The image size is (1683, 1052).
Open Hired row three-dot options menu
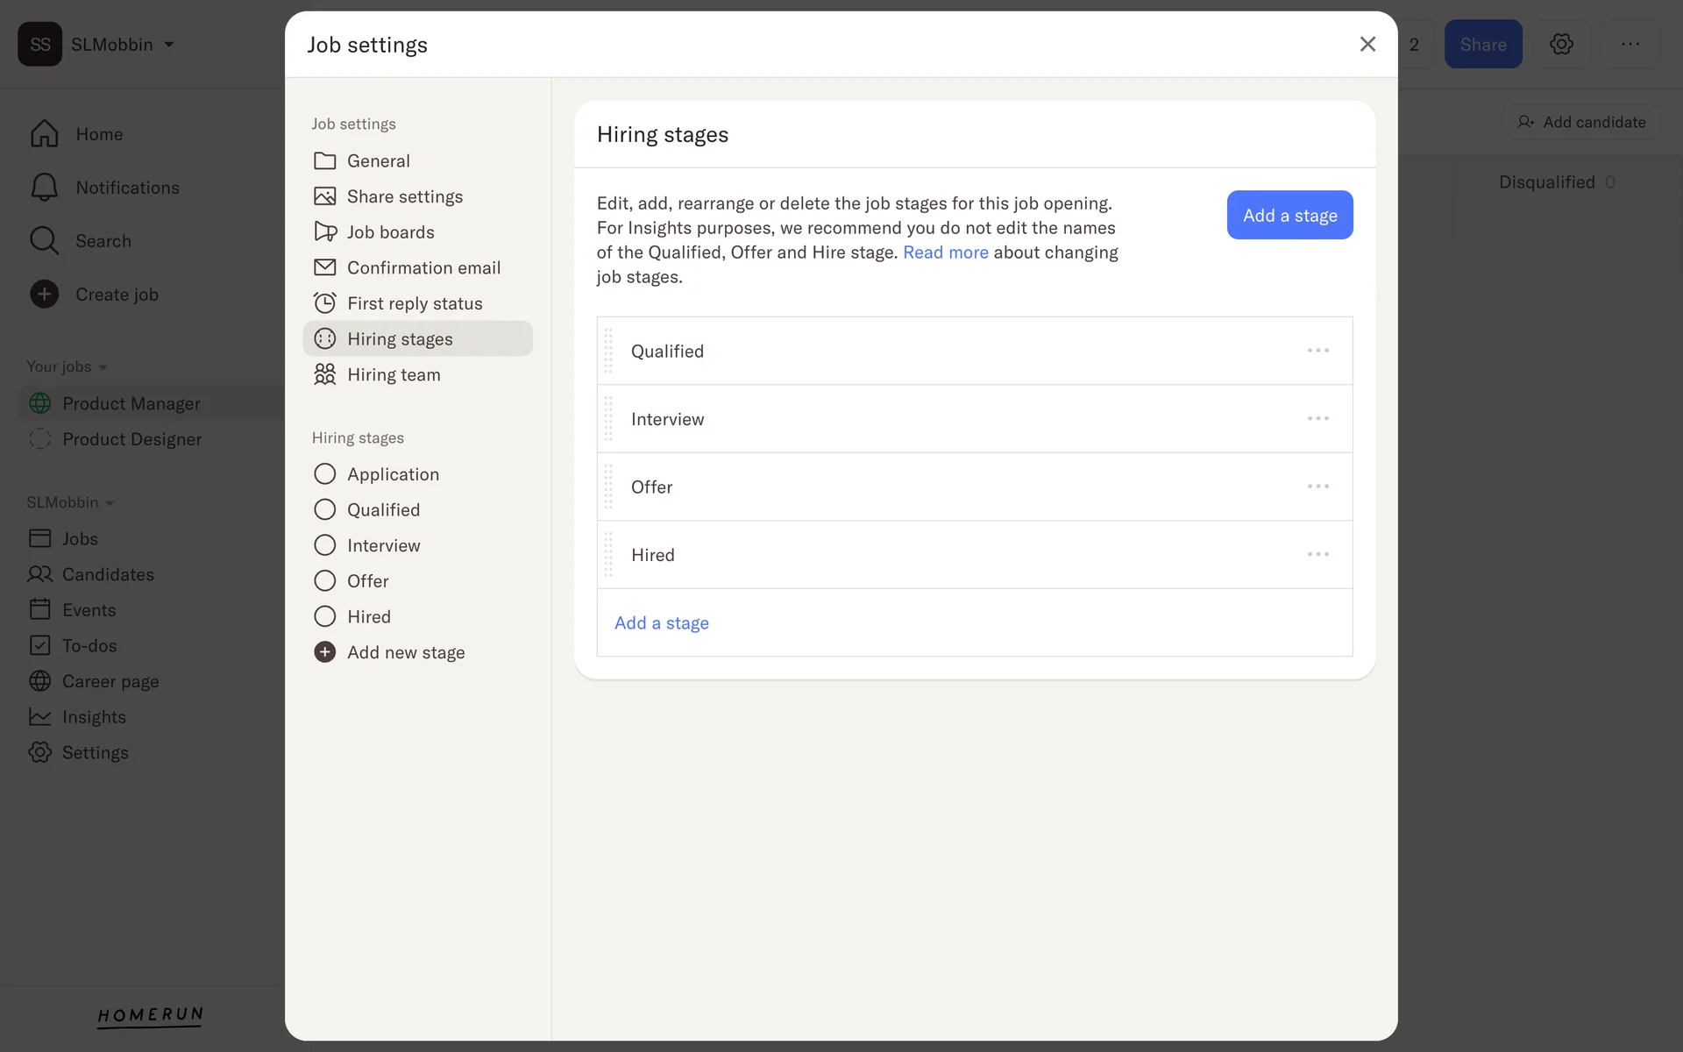pos(1317,554)
